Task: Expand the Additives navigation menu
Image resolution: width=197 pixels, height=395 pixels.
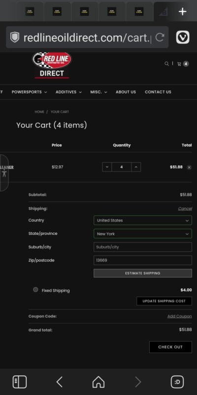Action: point(68,92)
